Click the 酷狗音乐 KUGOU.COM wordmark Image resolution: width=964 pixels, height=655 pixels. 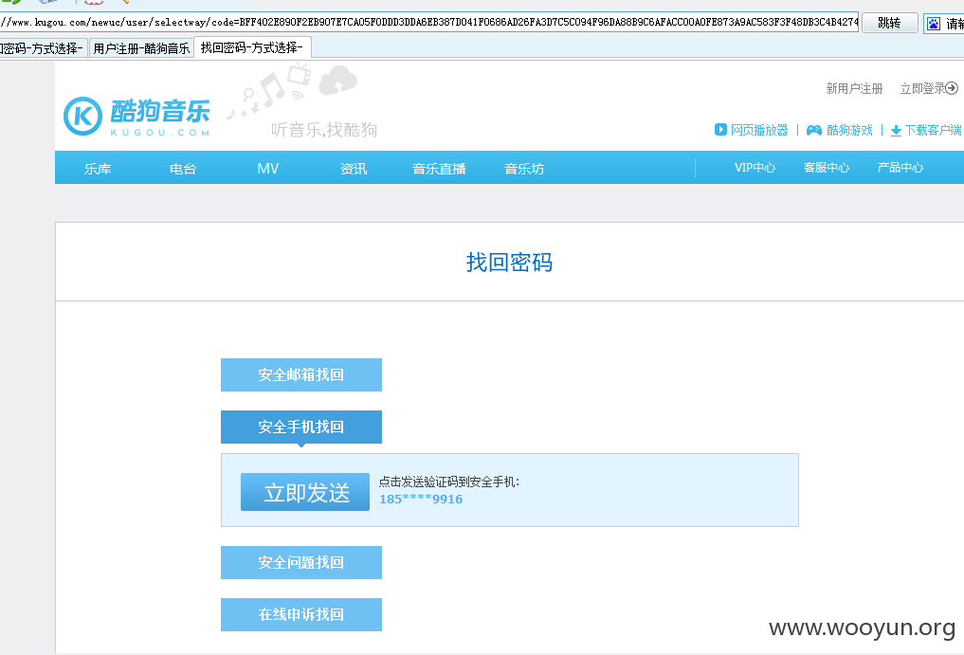[160, 117]
